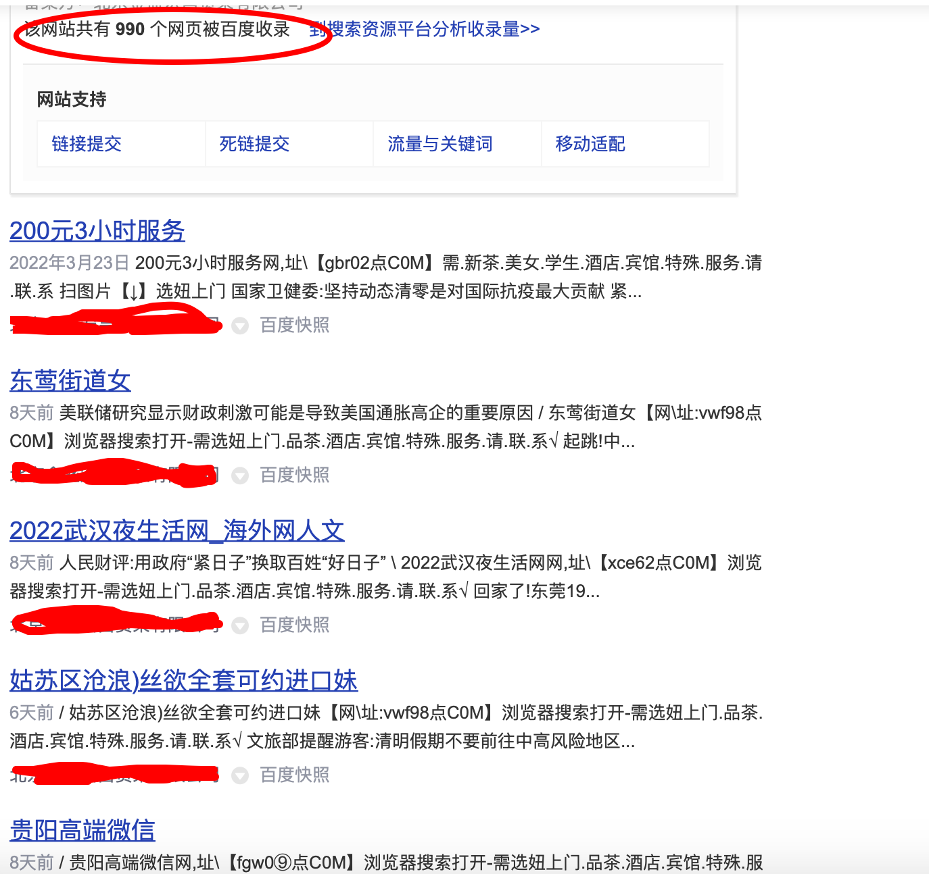Select the date 2022年3月23日 in first result
Image resolution: width=929 pixels, height=874 pixels.
point(70,263)
